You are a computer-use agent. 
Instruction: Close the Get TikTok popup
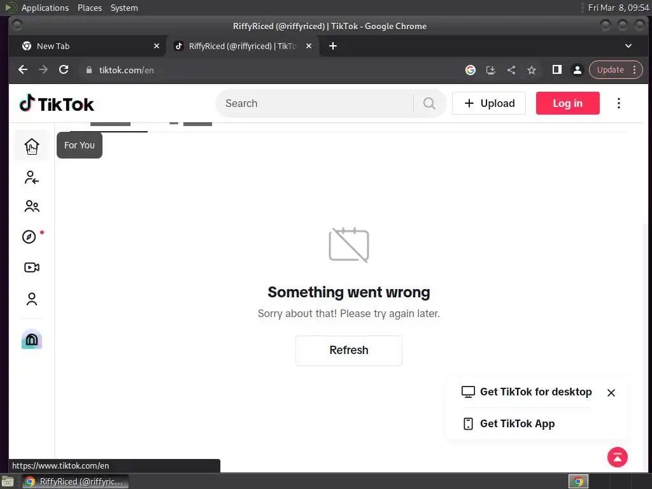coord(611,392)
